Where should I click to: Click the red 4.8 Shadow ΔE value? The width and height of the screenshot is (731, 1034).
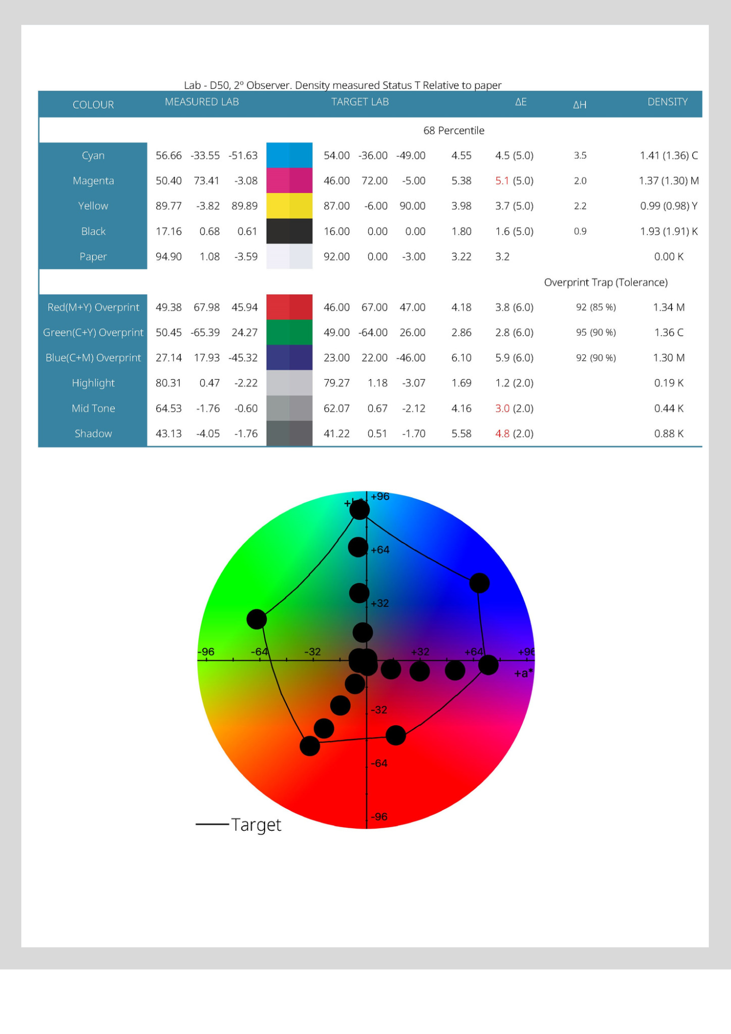pyautogui.click(x=502, y=433)
